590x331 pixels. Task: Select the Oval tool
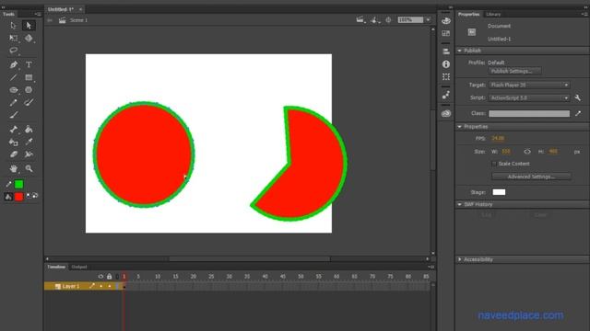click(x=14, y=90)
